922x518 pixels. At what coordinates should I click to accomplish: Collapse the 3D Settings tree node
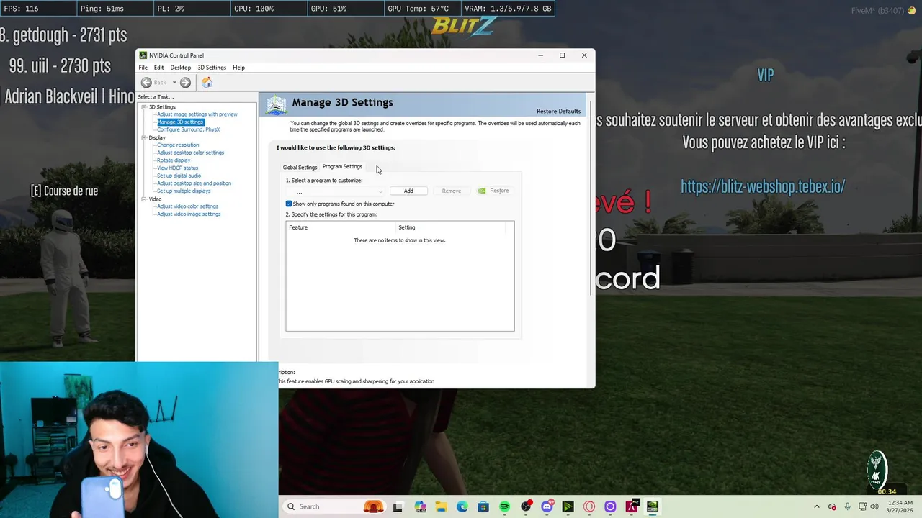click(x=144, y=107)
